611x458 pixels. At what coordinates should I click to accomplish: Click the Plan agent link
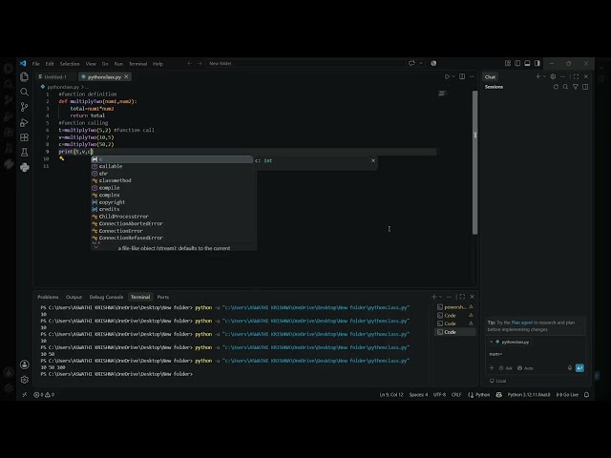[522, 323]
